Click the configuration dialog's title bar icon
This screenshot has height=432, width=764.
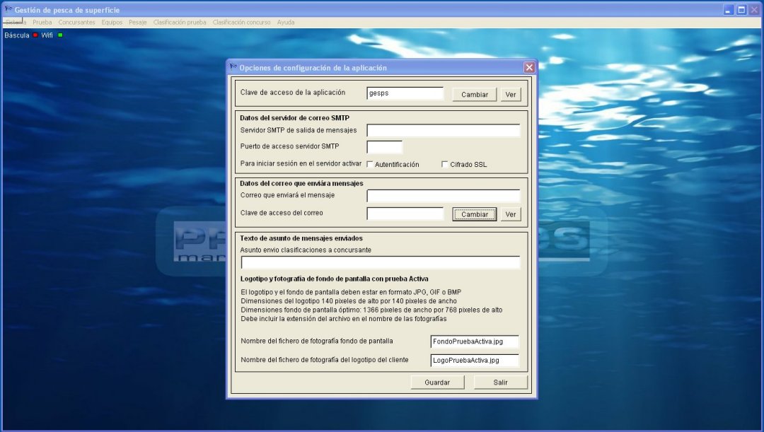click(233, 67)
